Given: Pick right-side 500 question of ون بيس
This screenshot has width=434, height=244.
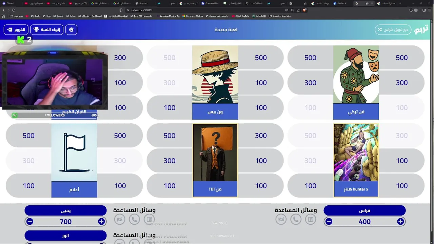Looking at the screenshot, I should point(261,58).
